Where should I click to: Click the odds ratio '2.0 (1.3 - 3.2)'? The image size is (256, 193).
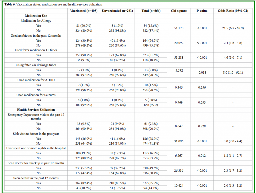click(233, 185)
